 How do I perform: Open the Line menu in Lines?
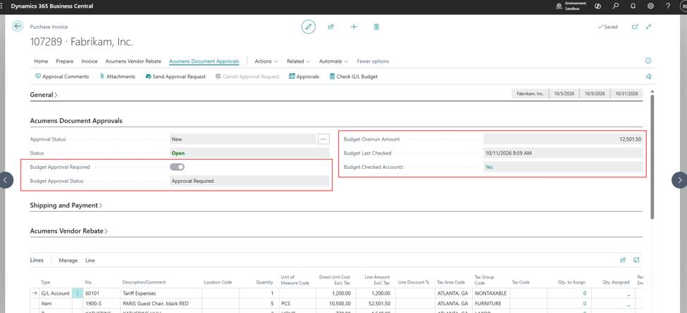[89, 260]
